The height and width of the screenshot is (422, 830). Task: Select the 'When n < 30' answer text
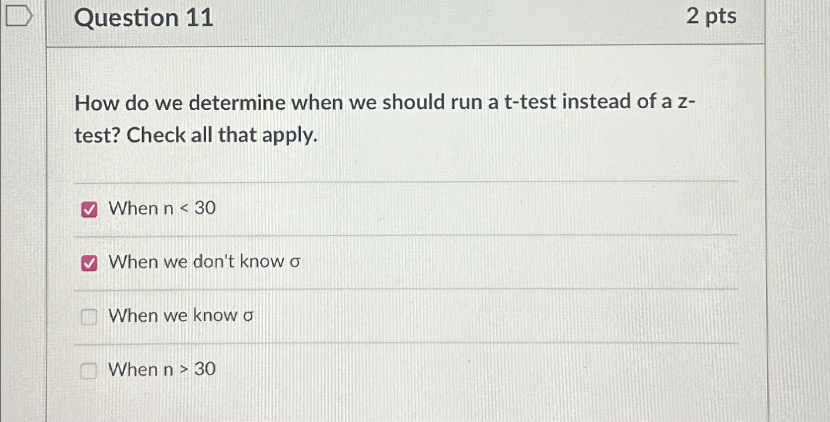point(162,209)
